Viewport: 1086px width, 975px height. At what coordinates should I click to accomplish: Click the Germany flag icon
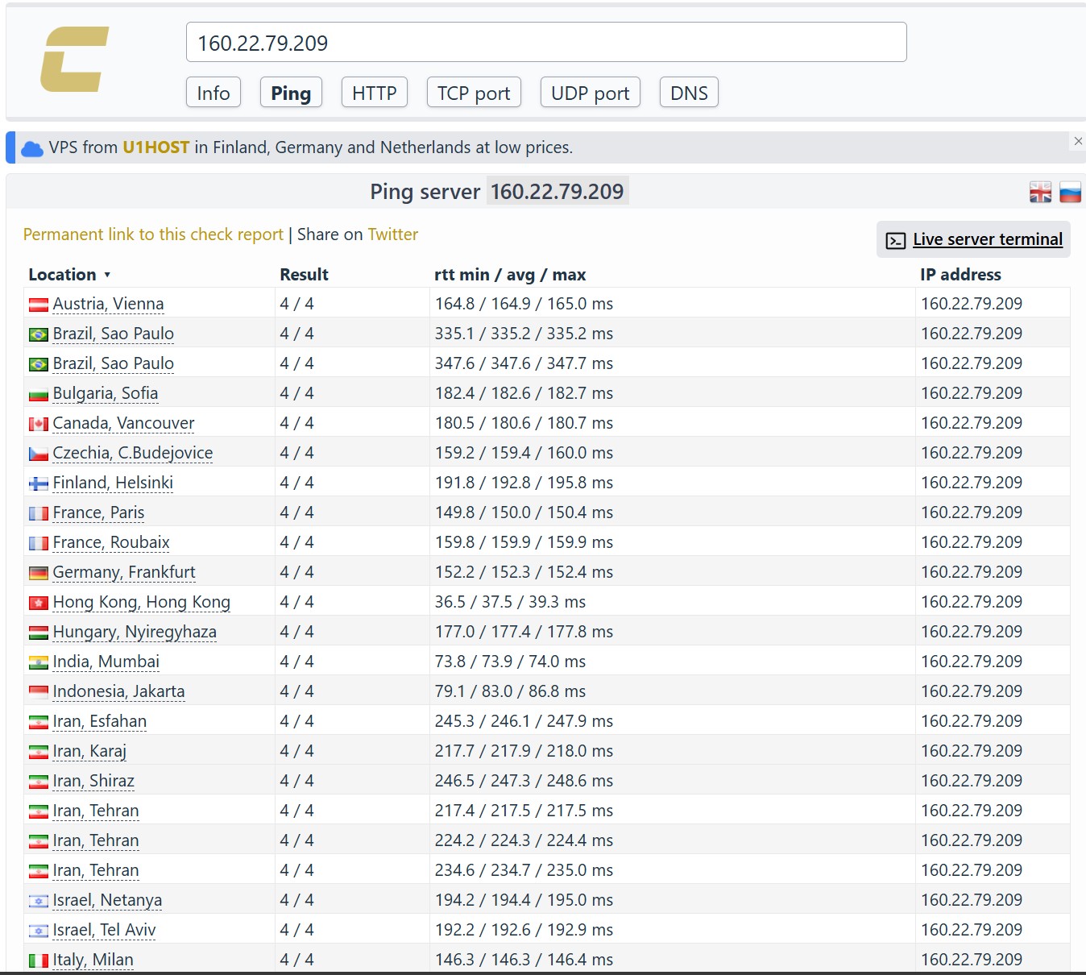39,573
